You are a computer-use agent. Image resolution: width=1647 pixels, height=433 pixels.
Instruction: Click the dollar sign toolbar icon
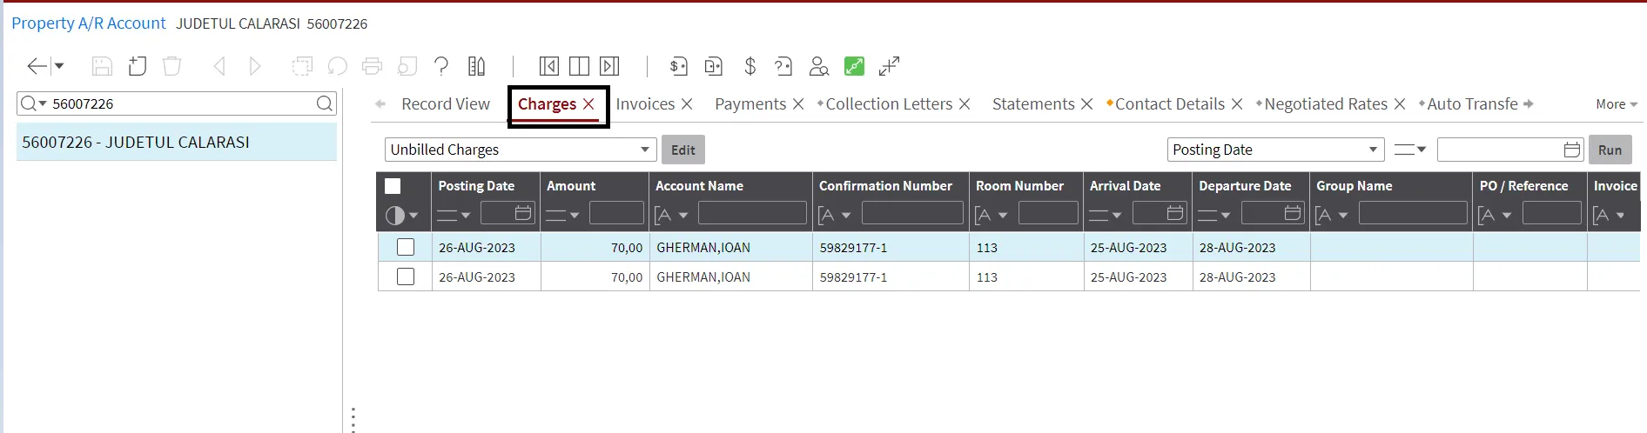coord(750,66)
